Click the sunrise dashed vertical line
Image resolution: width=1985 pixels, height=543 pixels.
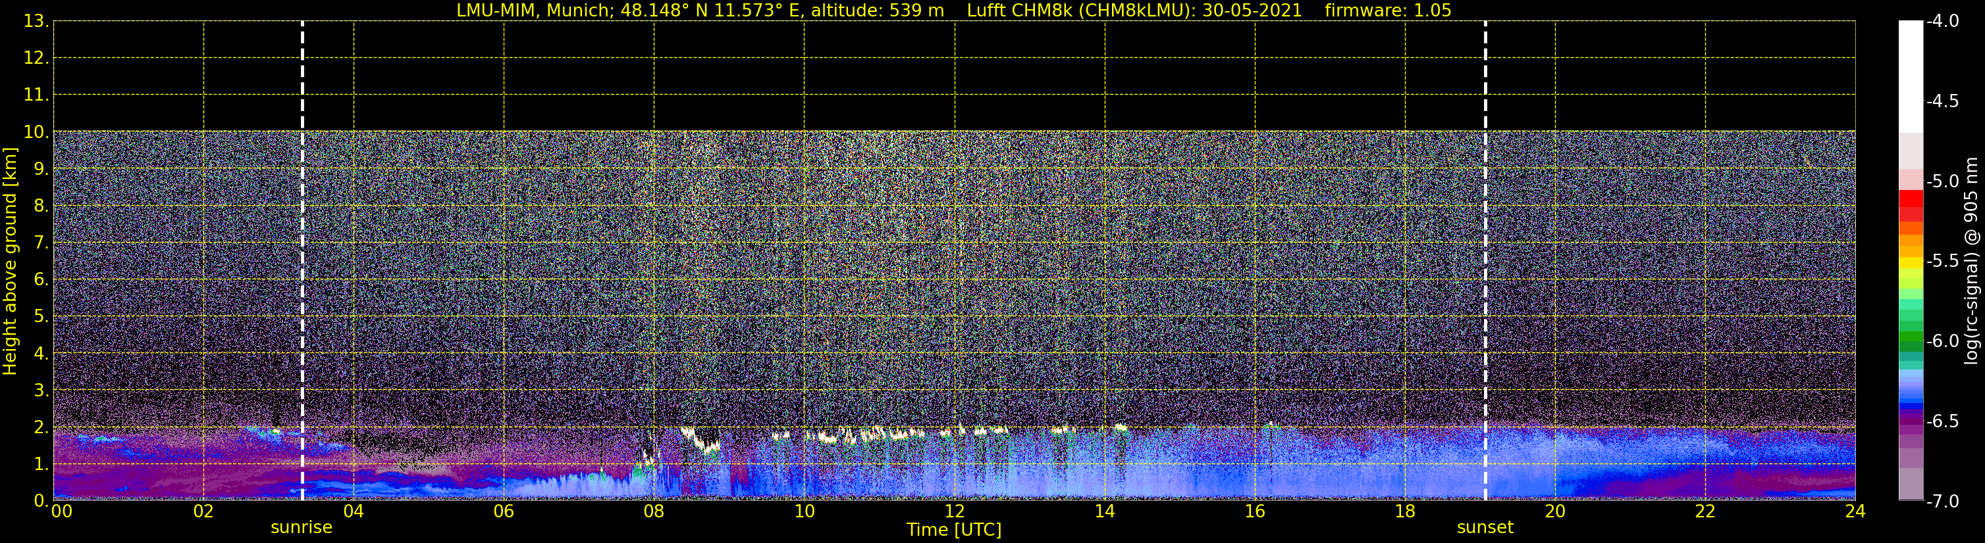(x=302, y=261)
